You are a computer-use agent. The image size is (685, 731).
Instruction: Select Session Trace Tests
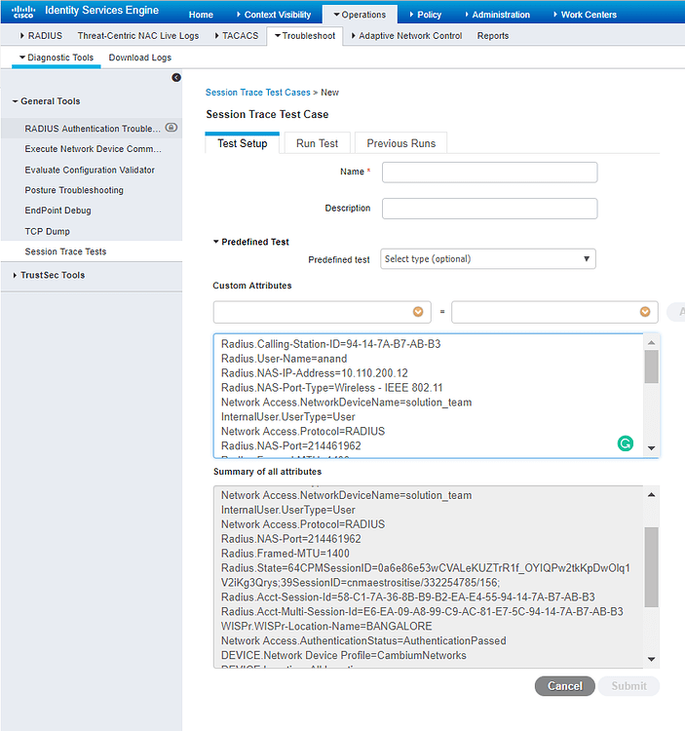point(65,251)
